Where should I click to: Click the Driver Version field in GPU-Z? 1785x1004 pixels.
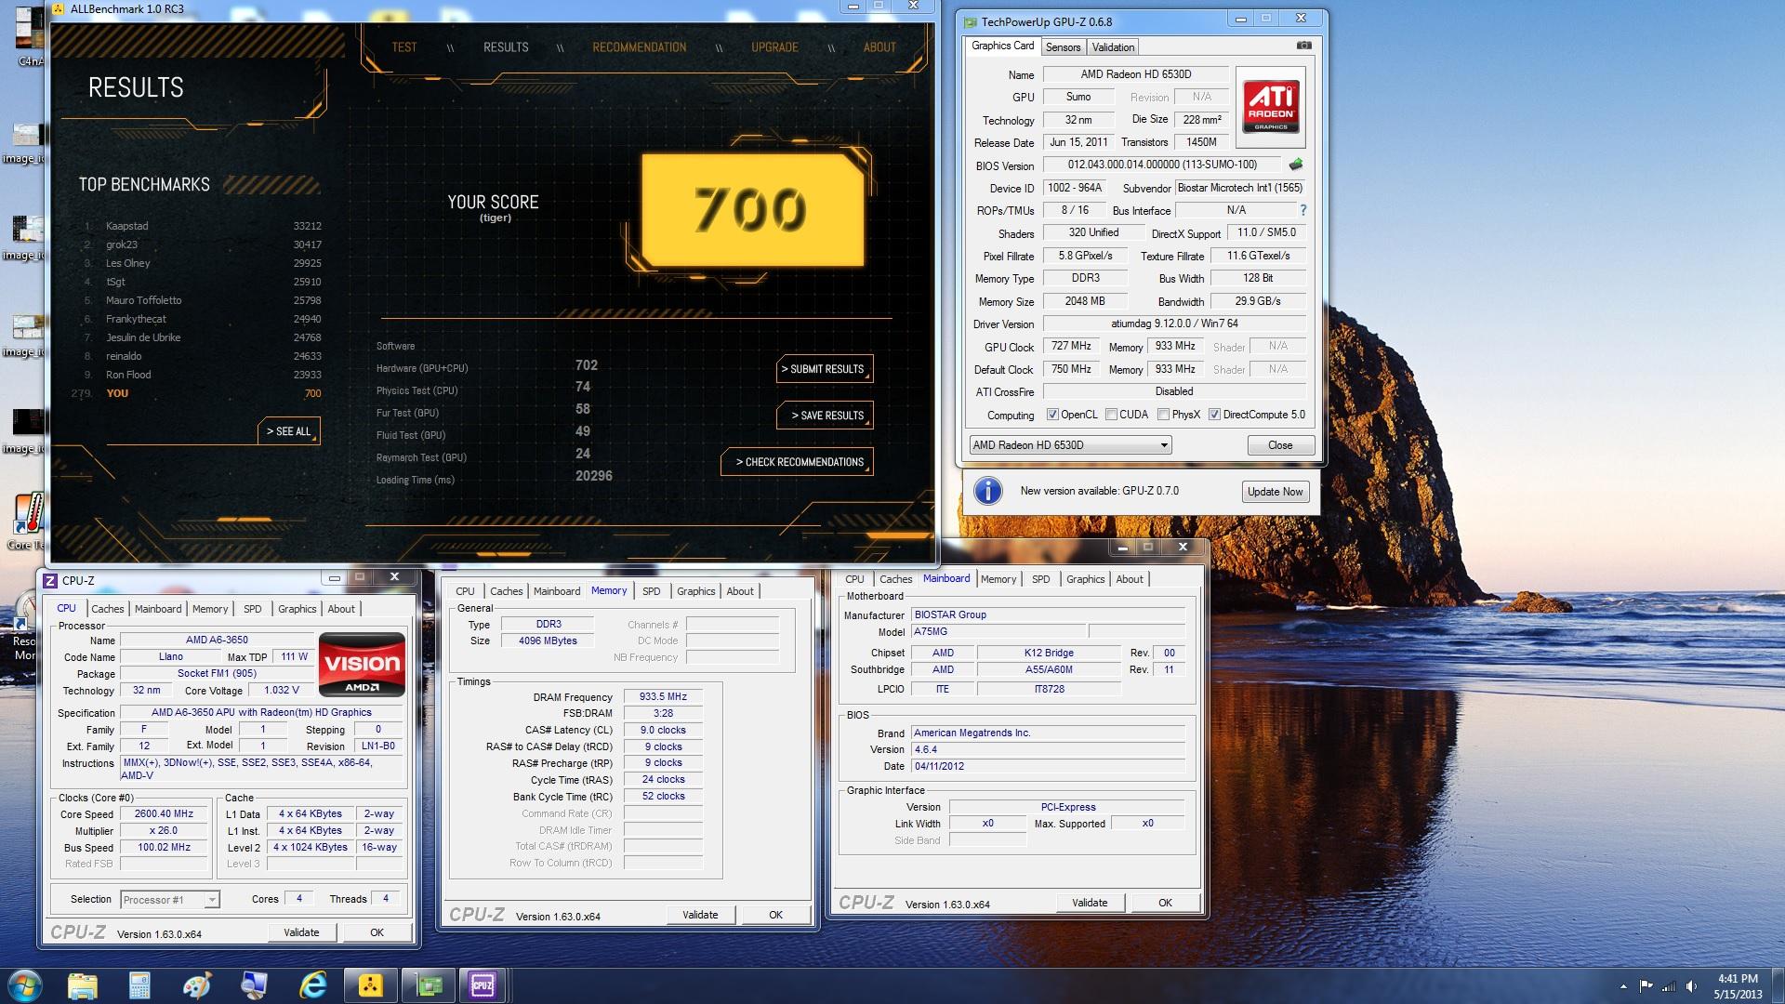click(1174, 324)
